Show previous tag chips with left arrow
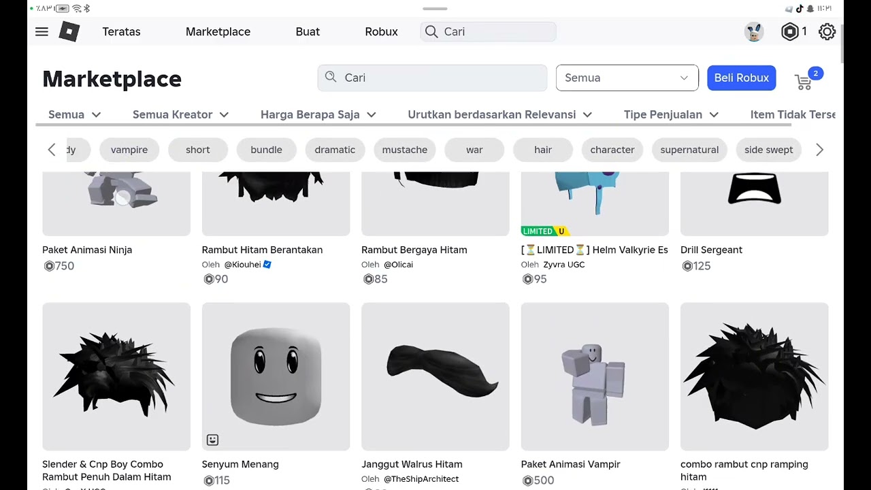The image size is (871, 490). pos(52,150)
